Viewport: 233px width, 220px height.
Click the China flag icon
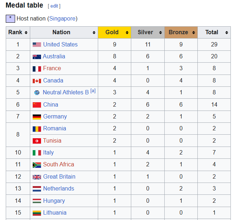click(37, 105)
